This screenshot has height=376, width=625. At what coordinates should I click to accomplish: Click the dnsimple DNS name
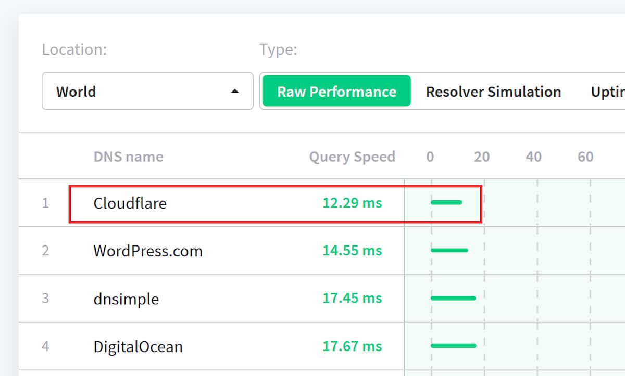(126, 299)
